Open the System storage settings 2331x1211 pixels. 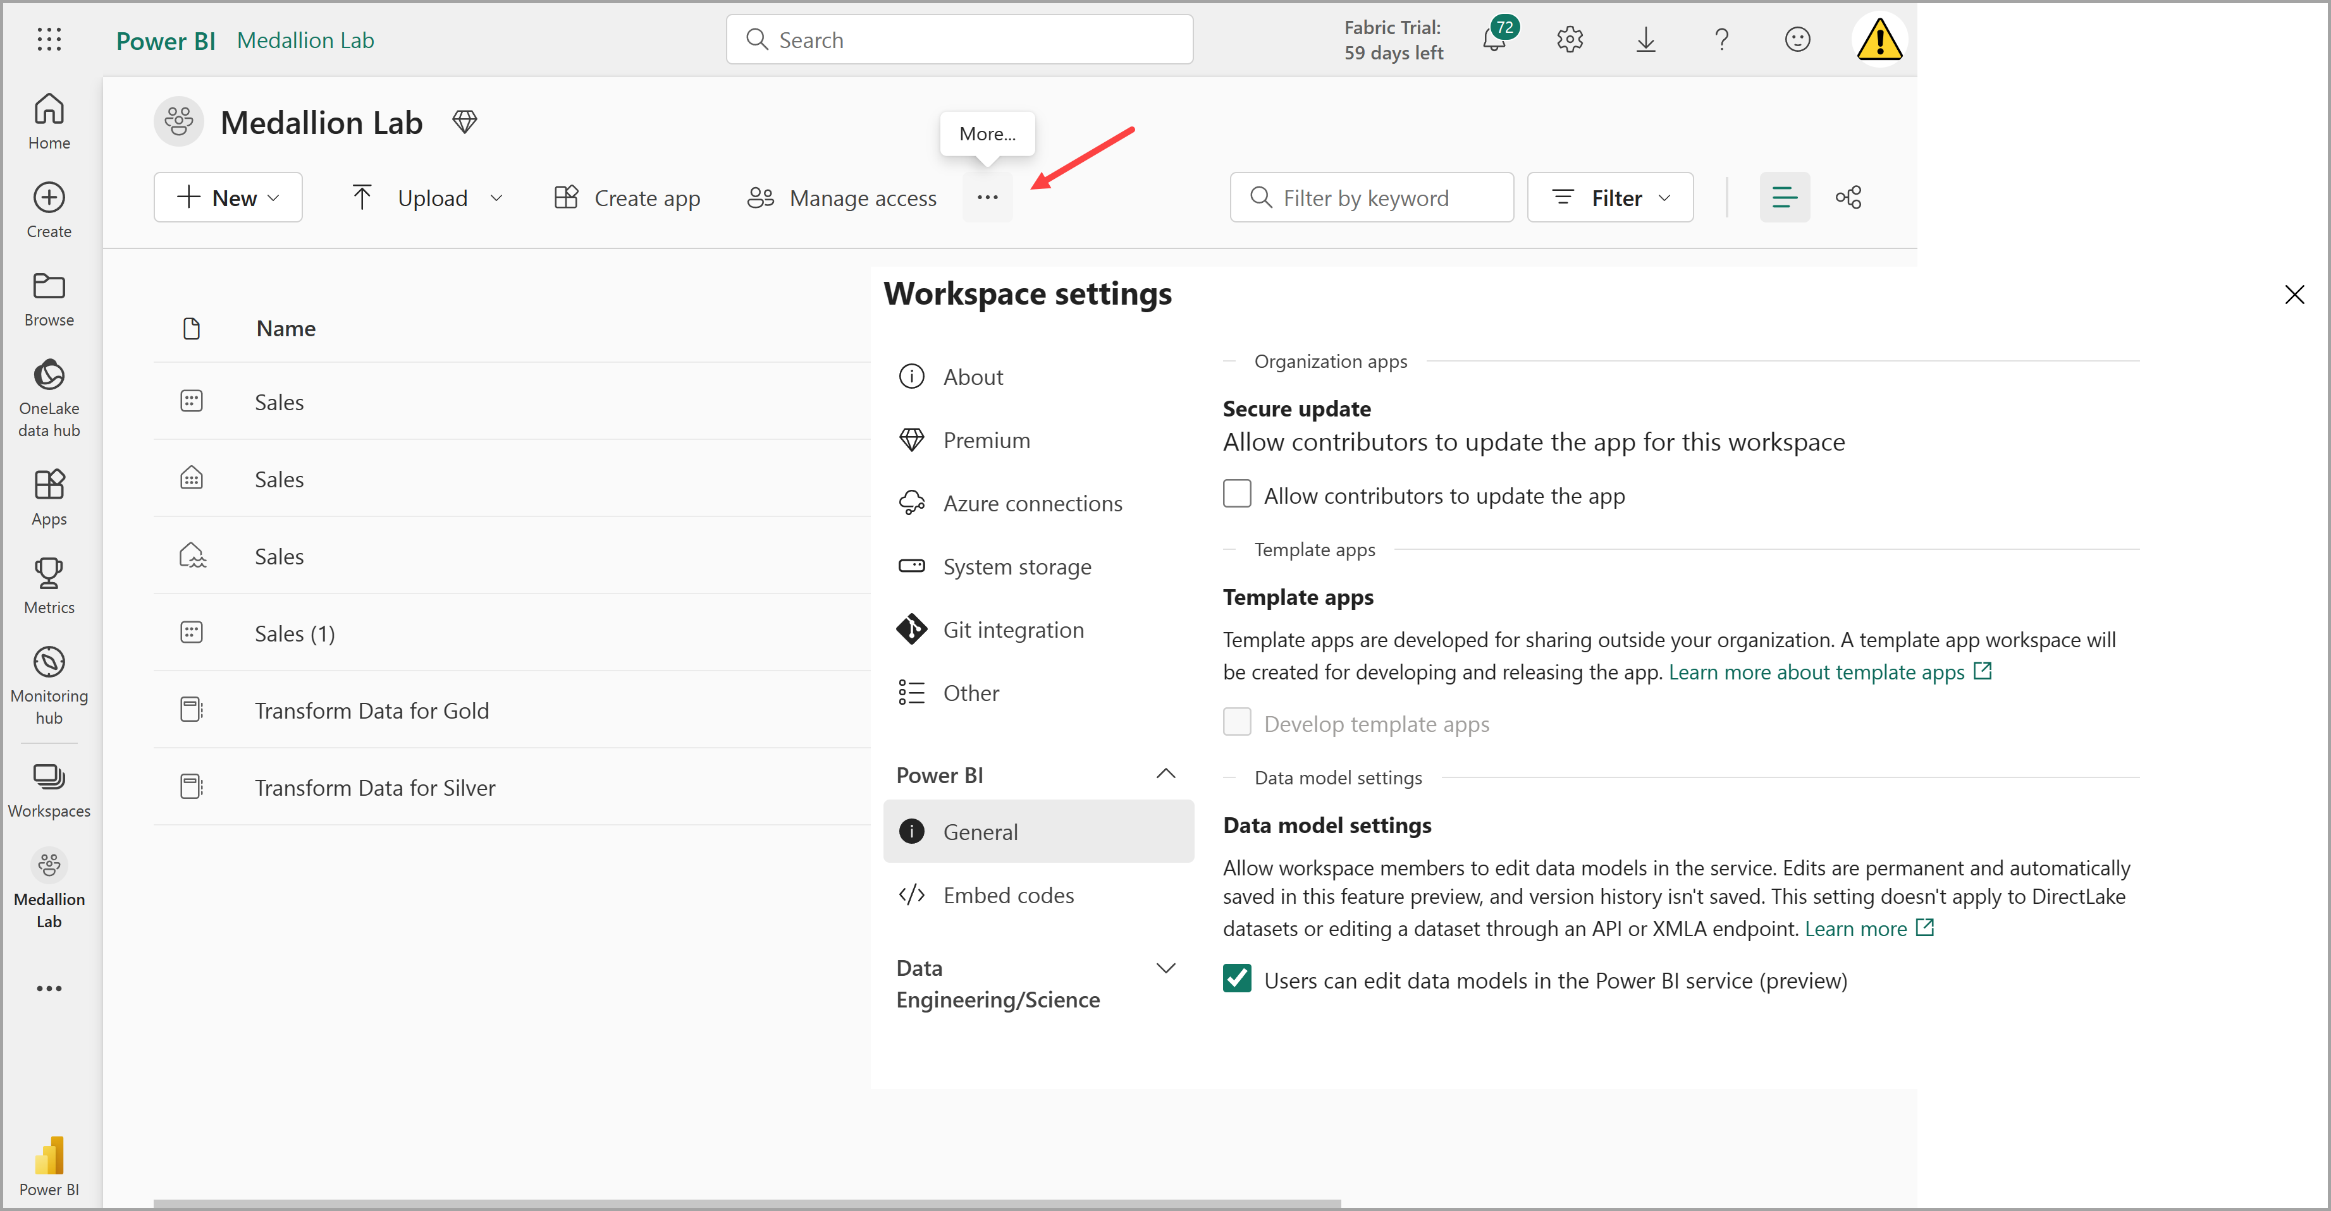pos(1016,566)
